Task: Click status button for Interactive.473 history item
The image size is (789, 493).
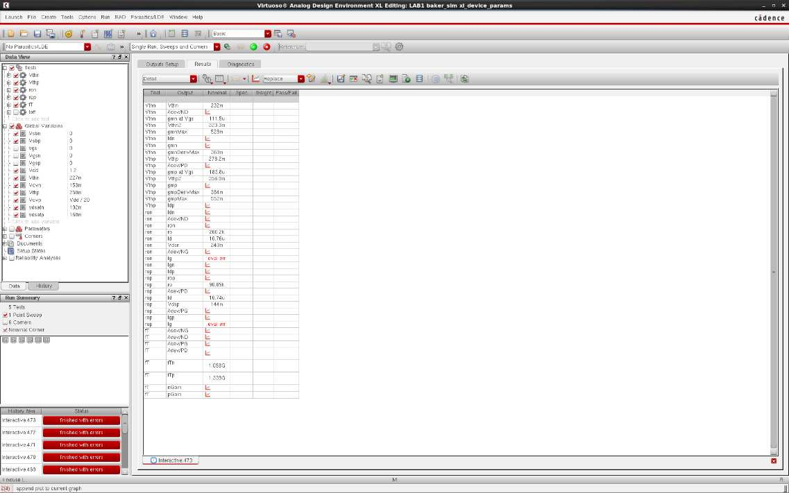Action: [x=81, y=420]
